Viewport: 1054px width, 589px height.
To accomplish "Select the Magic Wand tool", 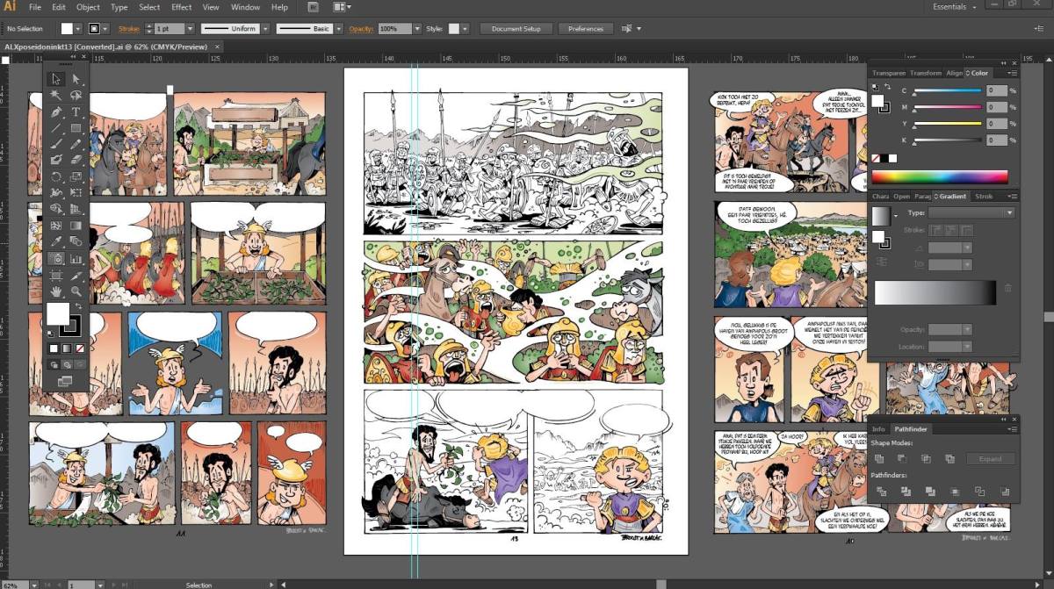I will [x=56, y=95].
